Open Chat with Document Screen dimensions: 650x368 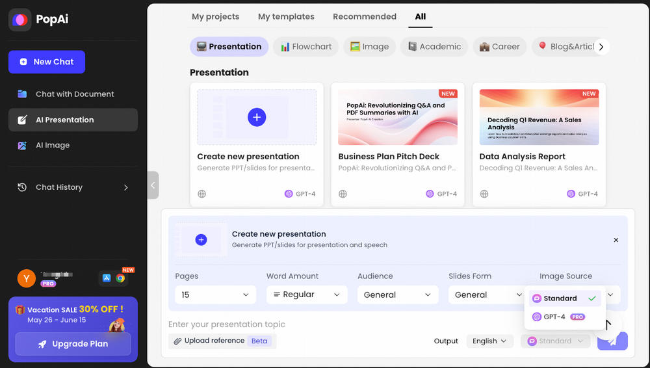click(73, 94)
